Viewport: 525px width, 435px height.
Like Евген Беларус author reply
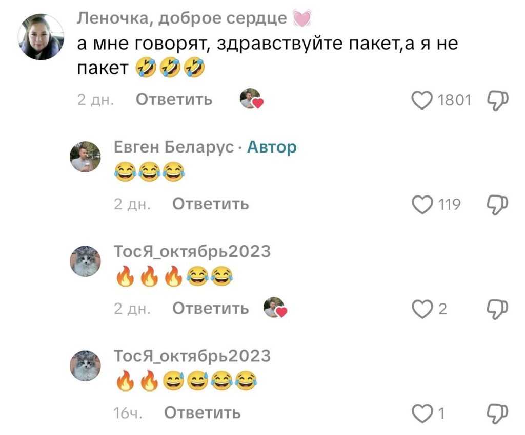coord(422,205)
